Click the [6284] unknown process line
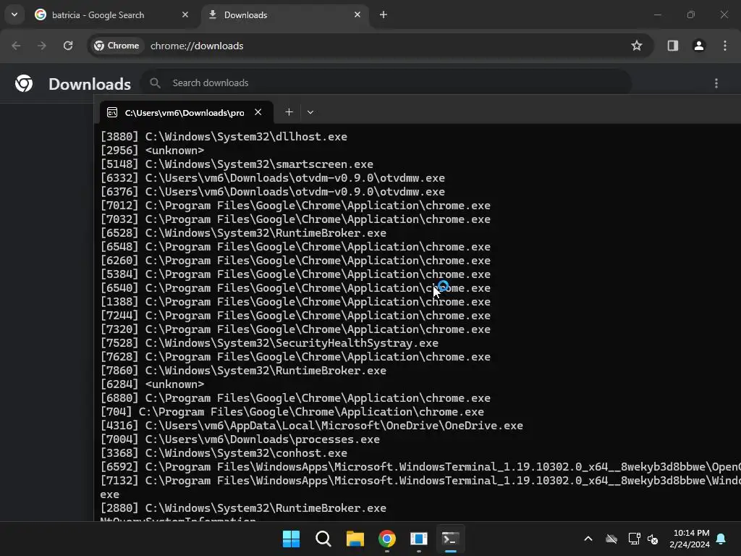The height and width of the screenshot is (556, 741). coord(152,384)
